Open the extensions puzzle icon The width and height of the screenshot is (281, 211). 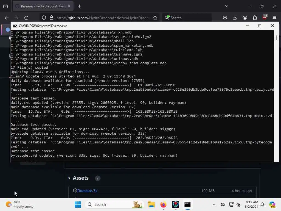255,18
